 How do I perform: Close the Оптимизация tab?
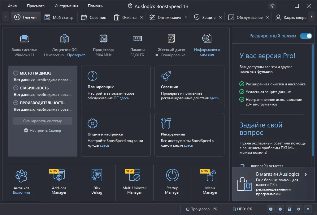click(186, 17)
